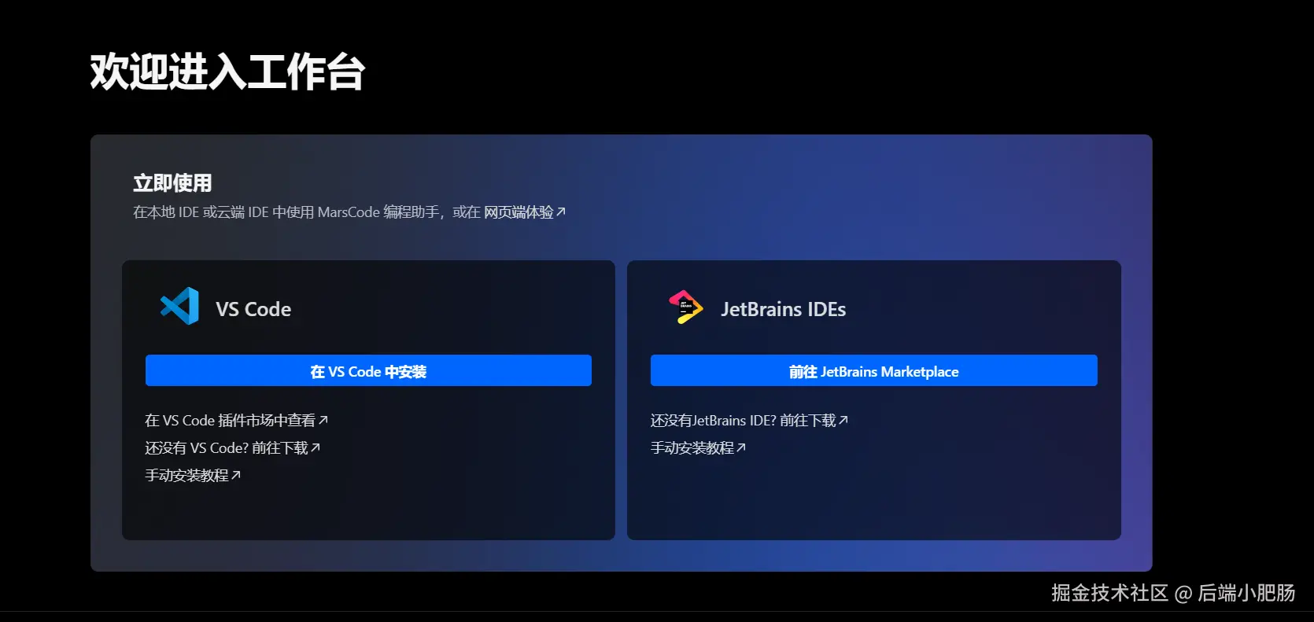
Task: Open the '网页端体验' web experience link
Action: (x=525, y=212)
